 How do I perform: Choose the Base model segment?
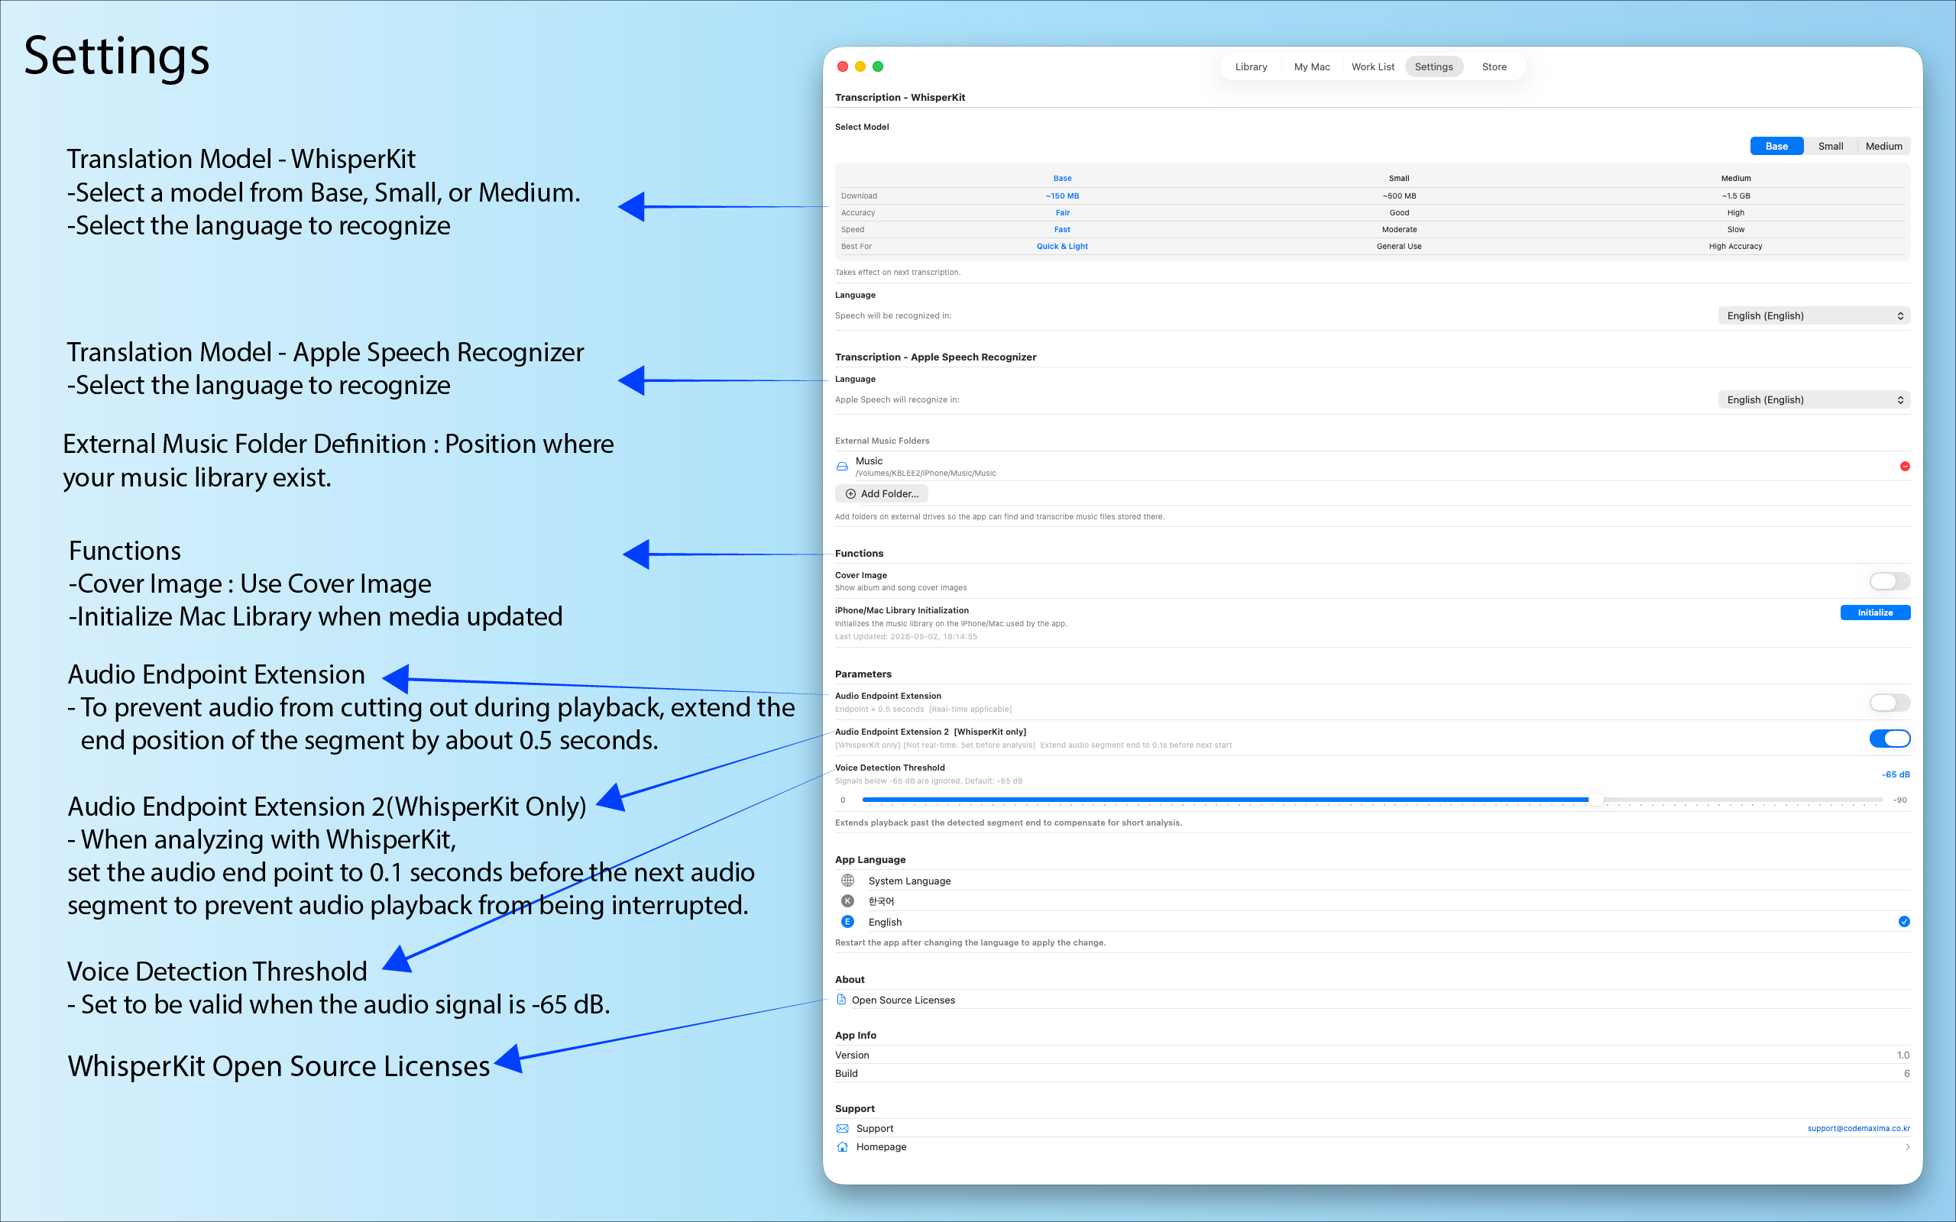1776,147
